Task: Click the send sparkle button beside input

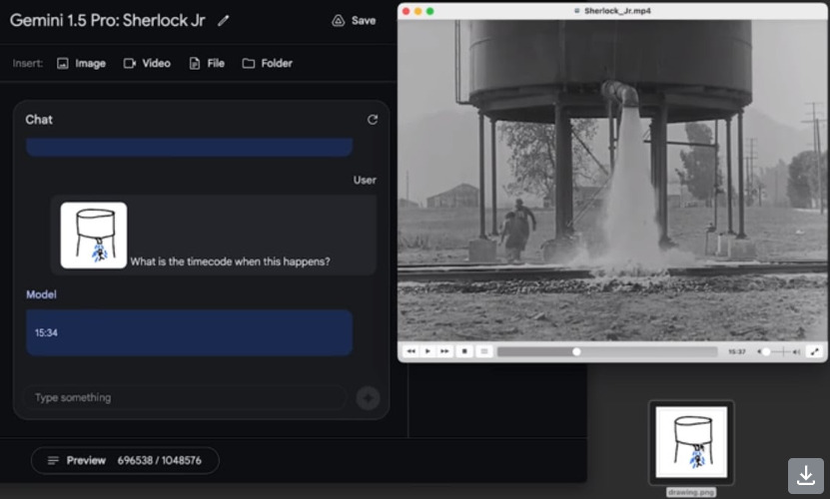Action: point(368,398)
